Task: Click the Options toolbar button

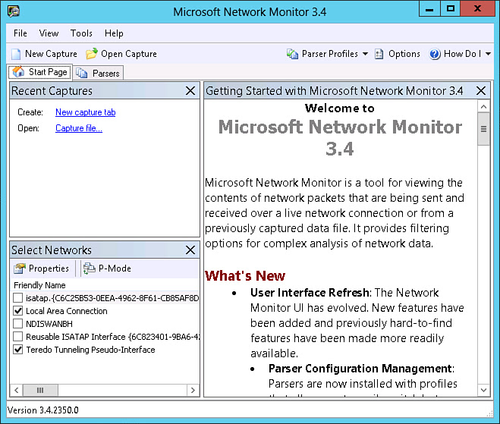Action: (398, 54)
